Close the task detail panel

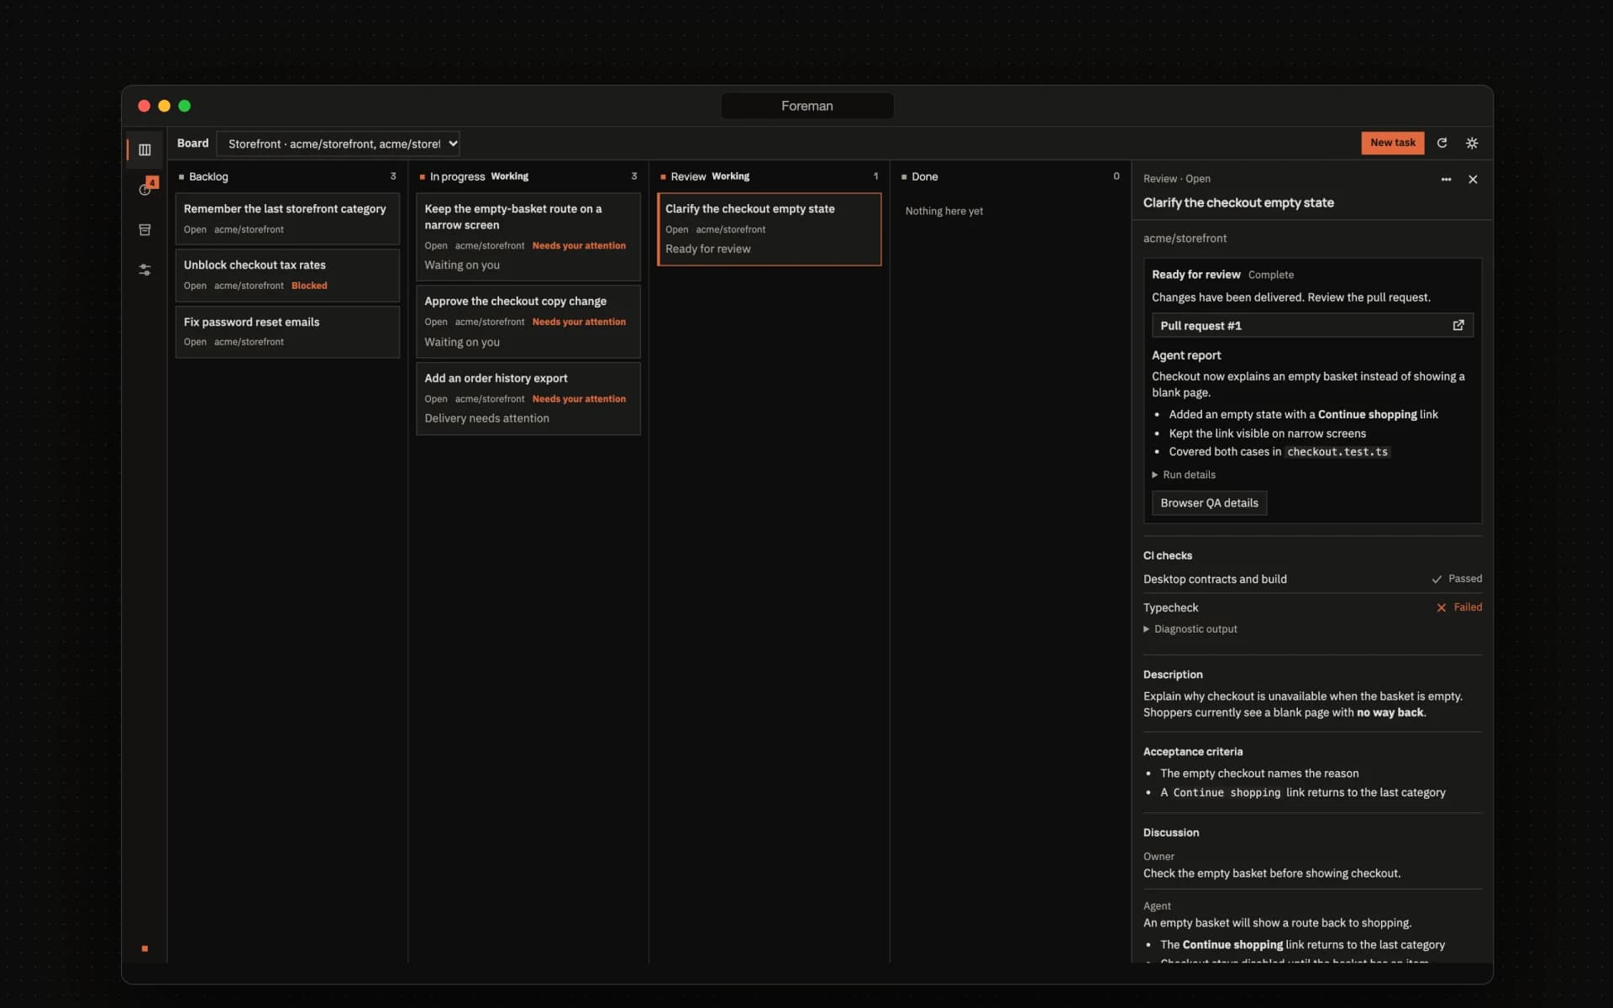pyautogui.click(x=1473, y=179)
